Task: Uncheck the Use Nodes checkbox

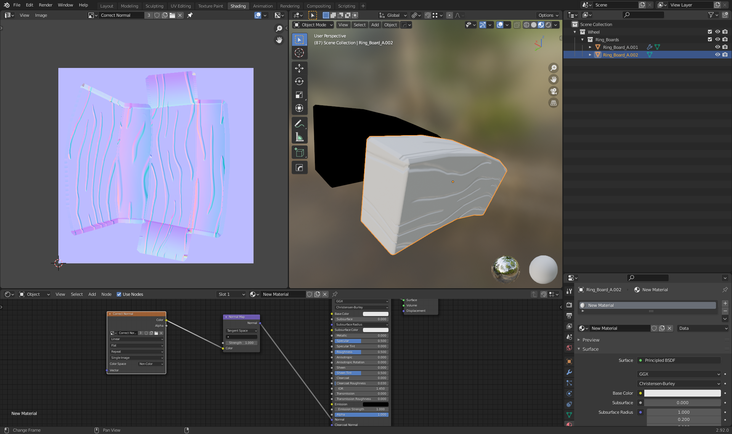Action: coord(119,294)
